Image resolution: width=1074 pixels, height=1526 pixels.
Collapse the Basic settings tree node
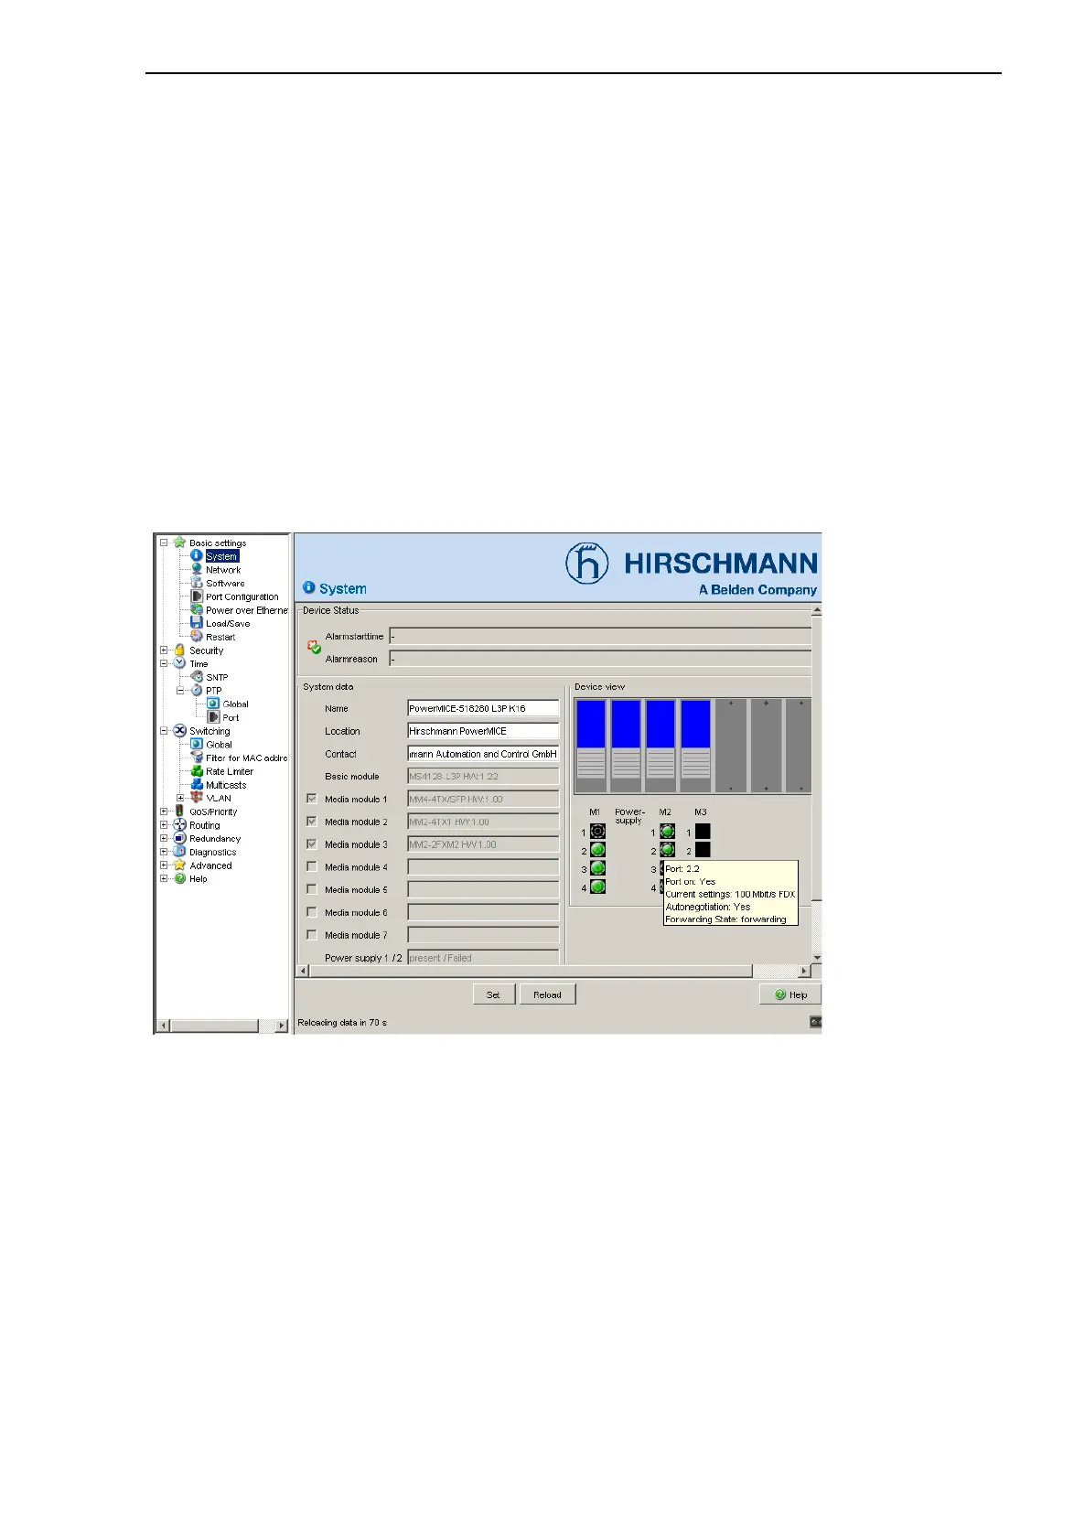click(164, 543)
